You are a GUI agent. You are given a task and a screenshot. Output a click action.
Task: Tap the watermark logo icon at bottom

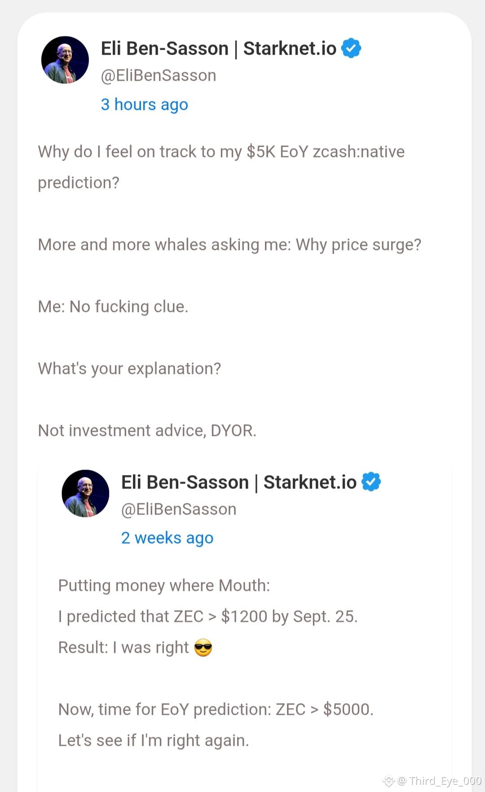(x=388, y=781)
